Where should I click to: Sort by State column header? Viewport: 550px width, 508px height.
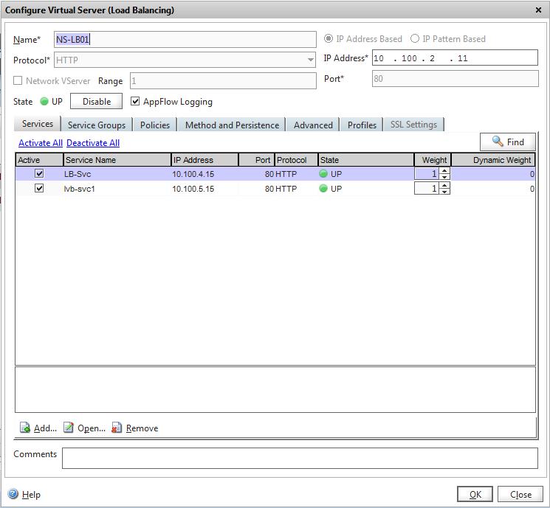tap(366, 160)
